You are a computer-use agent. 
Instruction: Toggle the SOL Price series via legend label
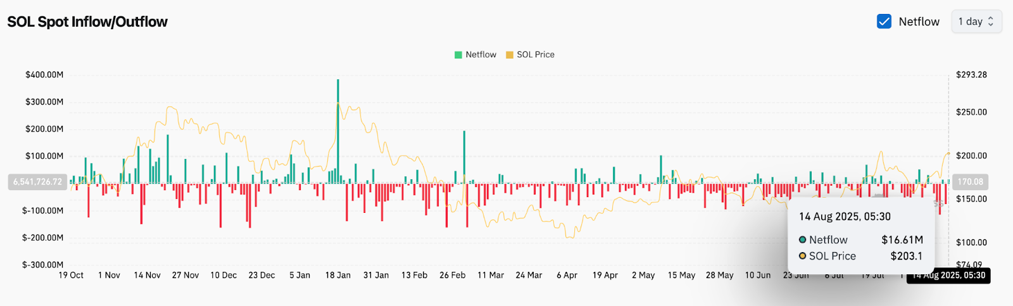pos(535,55)
